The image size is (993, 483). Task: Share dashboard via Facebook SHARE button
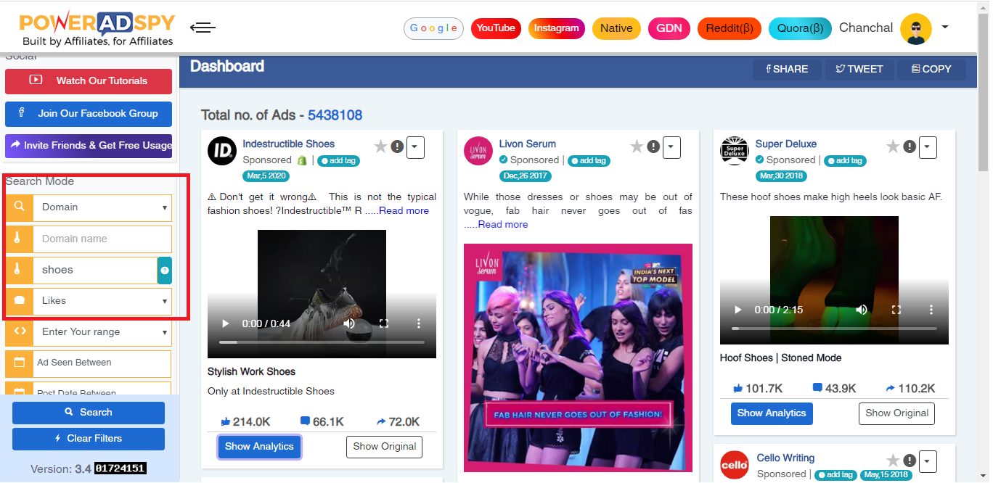pyautogui.click(x=787, y=69)
